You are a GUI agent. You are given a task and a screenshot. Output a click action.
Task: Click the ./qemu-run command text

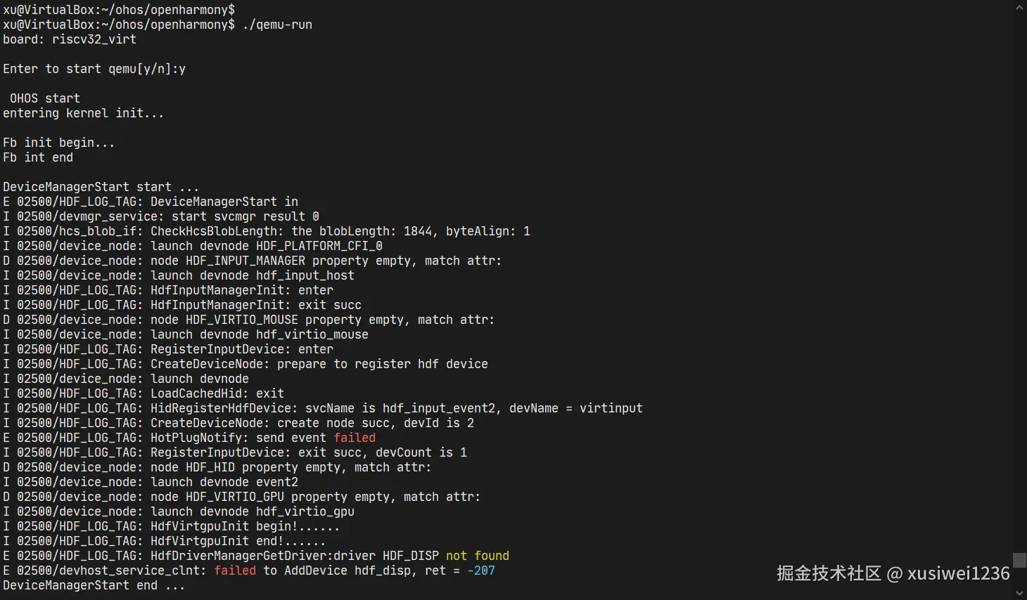277,25
